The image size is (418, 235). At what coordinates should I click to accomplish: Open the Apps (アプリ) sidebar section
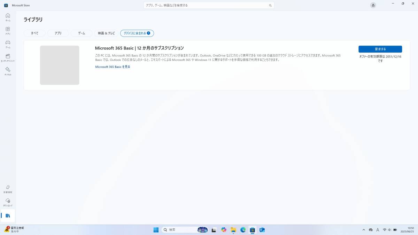tap(8, 31)
